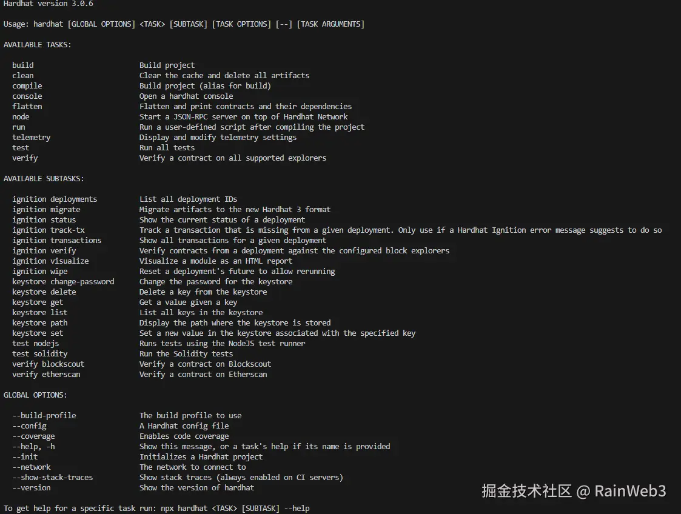Click the '--show-stack-traces' option
The image size is (681, 514).
(53, 477)
